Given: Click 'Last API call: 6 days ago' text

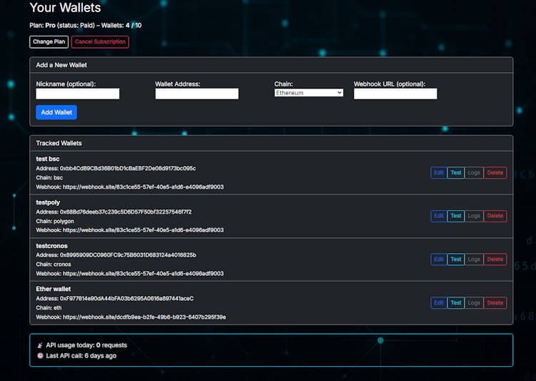Looking at the screenshot, I should (81, 356).
